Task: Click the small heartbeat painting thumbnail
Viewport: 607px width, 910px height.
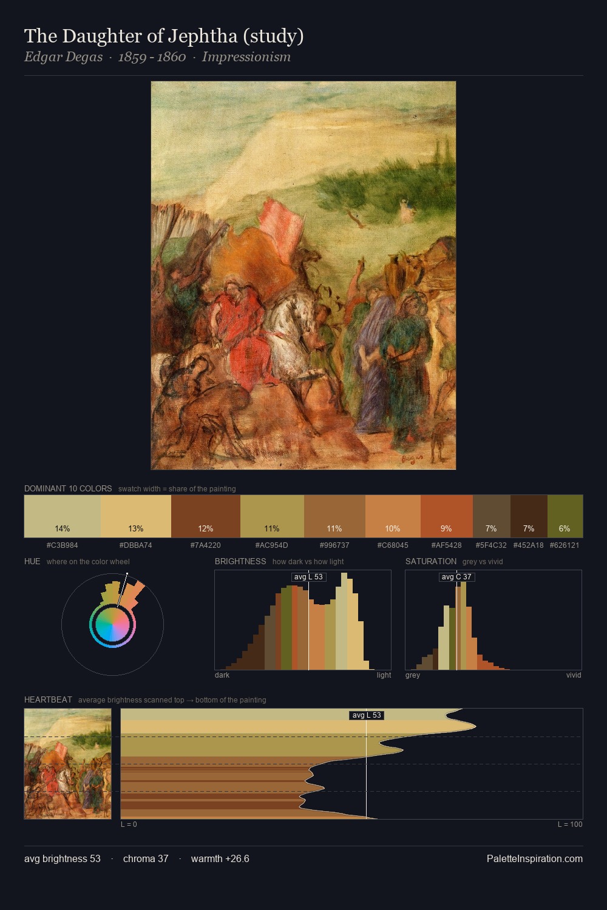Action: click(x=68, y=764)
